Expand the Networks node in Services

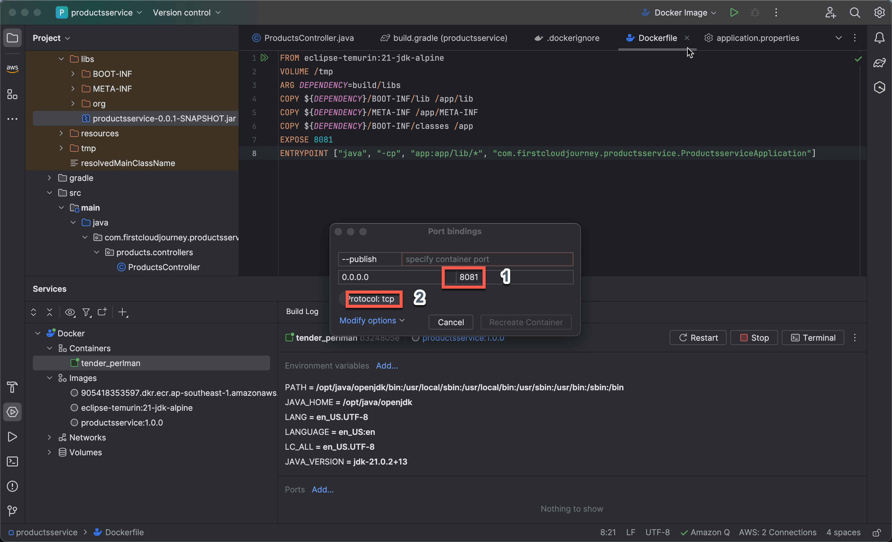pos(50,437)
